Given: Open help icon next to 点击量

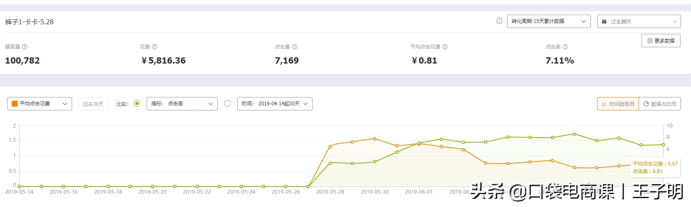Looking at the screenshot, I should point(295,47).
